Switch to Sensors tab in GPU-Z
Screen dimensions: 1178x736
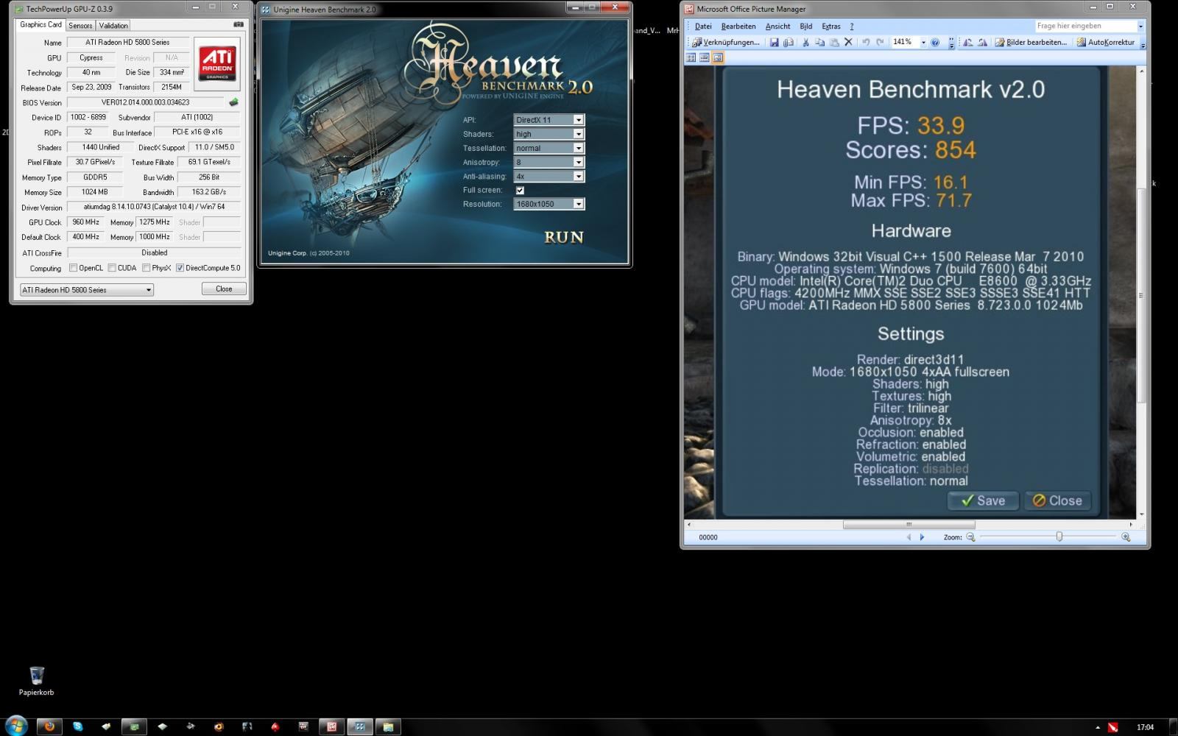pos(80,25)
